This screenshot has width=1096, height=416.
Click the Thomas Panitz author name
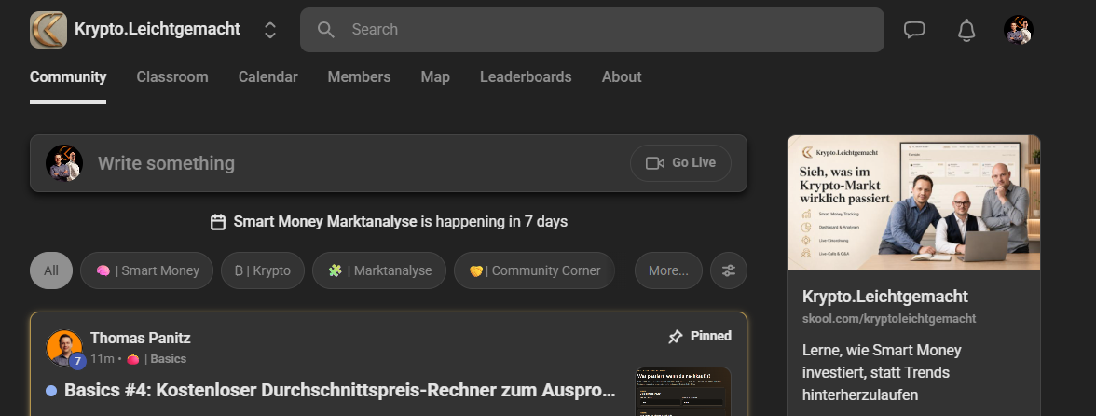click(x=141, y=338)
